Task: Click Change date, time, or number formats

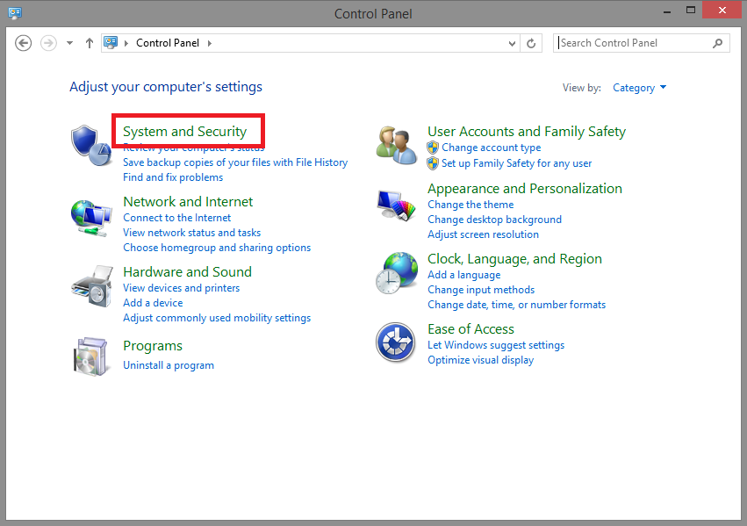Action: [x=516, y=305]
